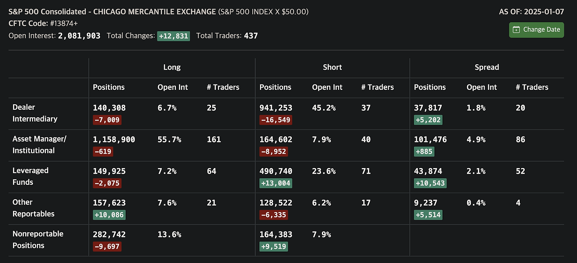This screenshot has height=263, width=577.
Task: Click the +10,543 Leveraged Funds spread badge
Action: [x=430, y=183]
